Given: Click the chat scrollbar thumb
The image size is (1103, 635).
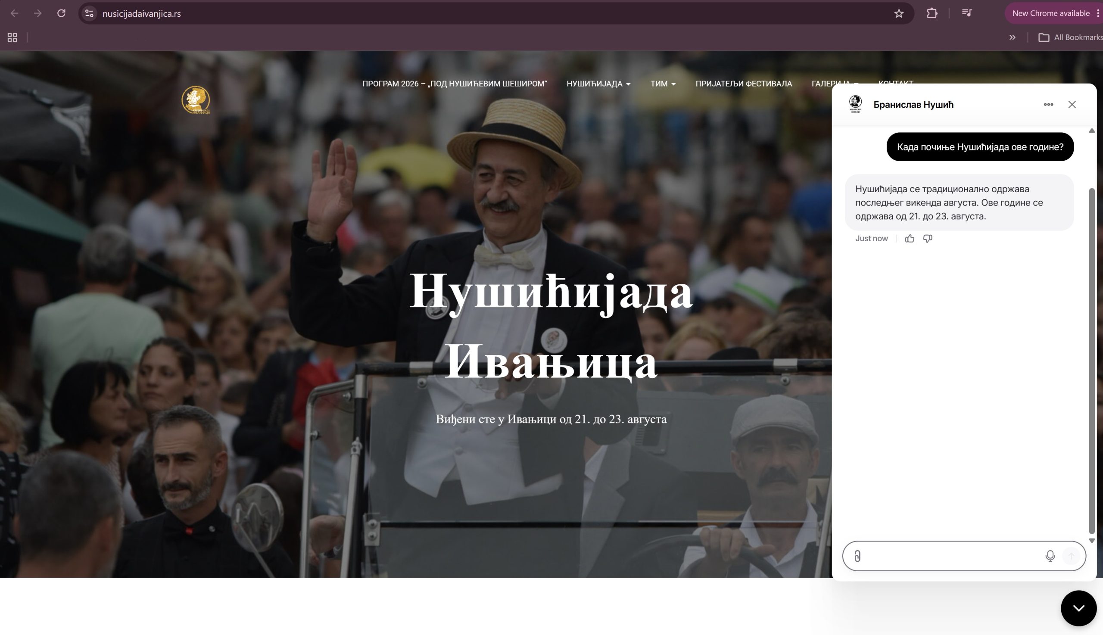Looking at the screenshot, I should click(x=1092, y=361).
